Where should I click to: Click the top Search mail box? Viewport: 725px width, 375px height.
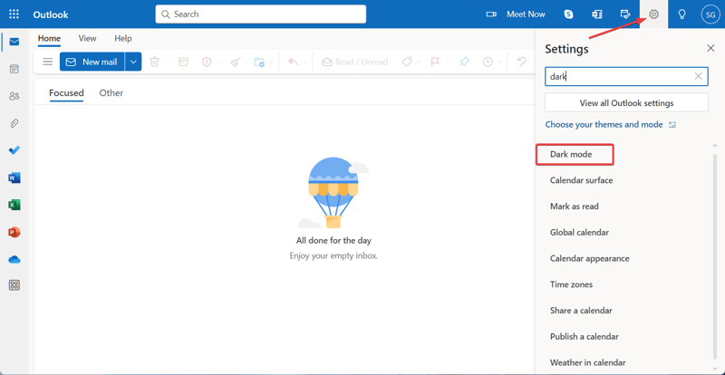click(x=261, y=14)
